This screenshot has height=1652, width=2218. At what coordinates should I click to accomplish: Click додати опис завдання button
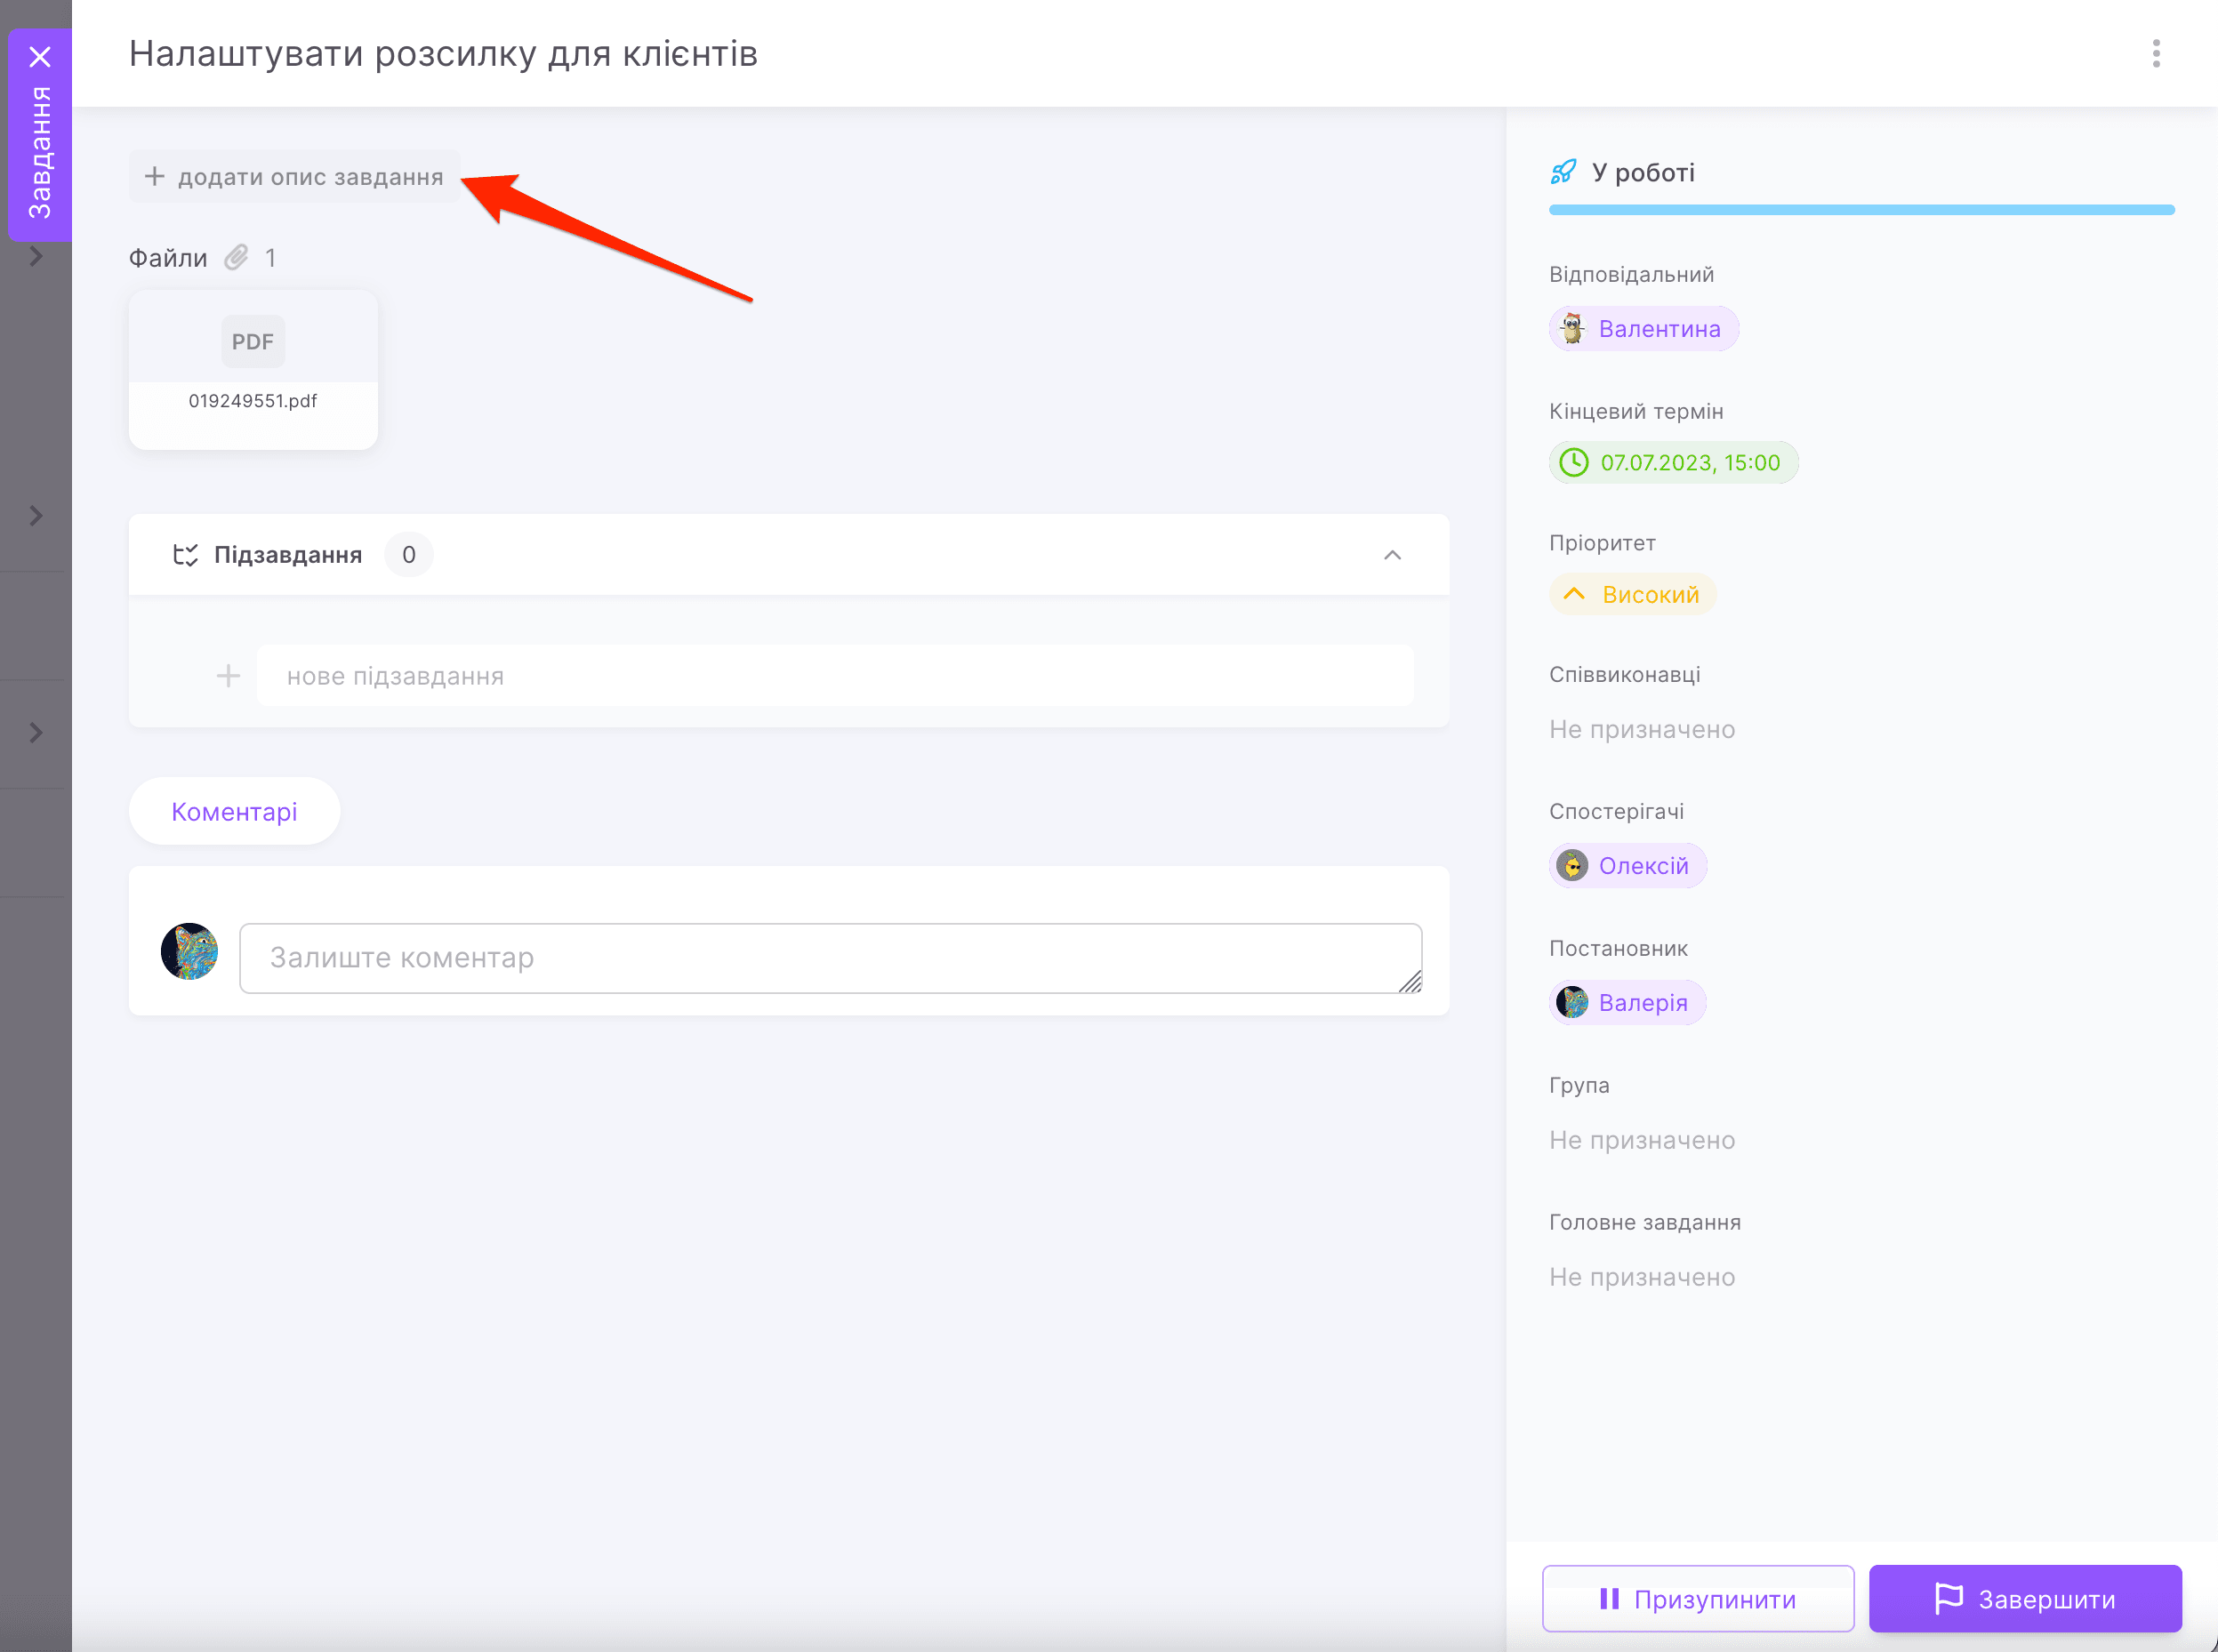(x=294, y=177)
